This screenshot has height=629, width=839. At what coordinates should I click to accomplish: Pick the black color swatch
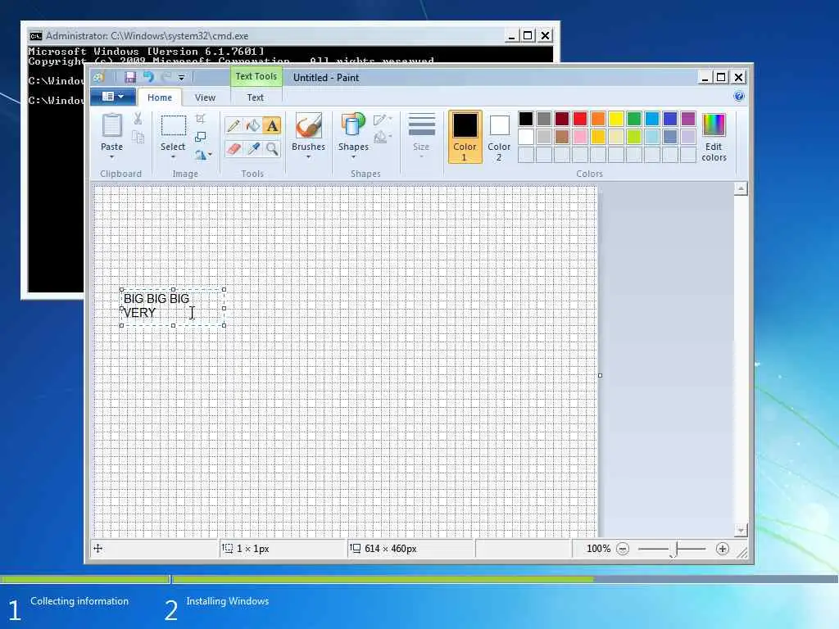pos(526,119)
